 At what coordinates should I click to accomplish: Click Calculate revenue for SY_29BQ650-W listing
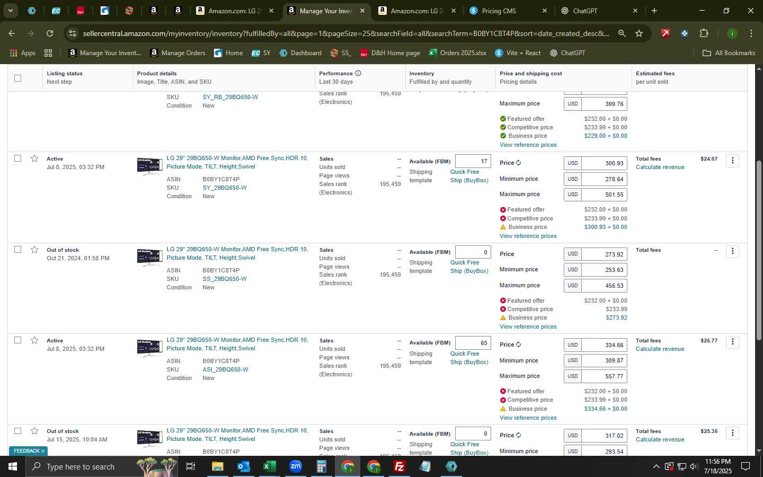660,167
